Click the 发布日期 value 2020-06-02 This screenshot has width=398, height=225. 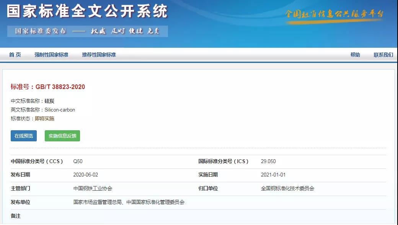[85, 175]
